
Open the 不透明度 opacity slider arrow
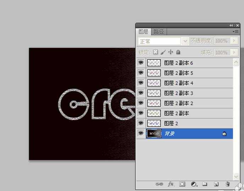[234, 41]
